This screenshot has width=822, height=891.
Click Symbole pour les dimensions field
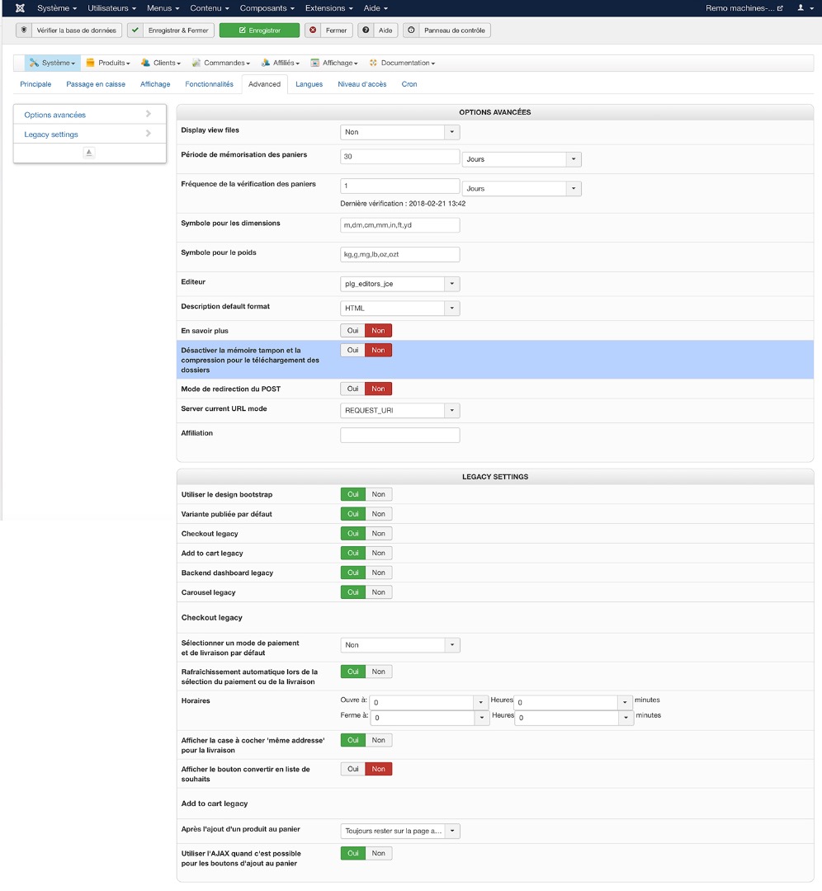pyautogui.click(x=399, y=225)
